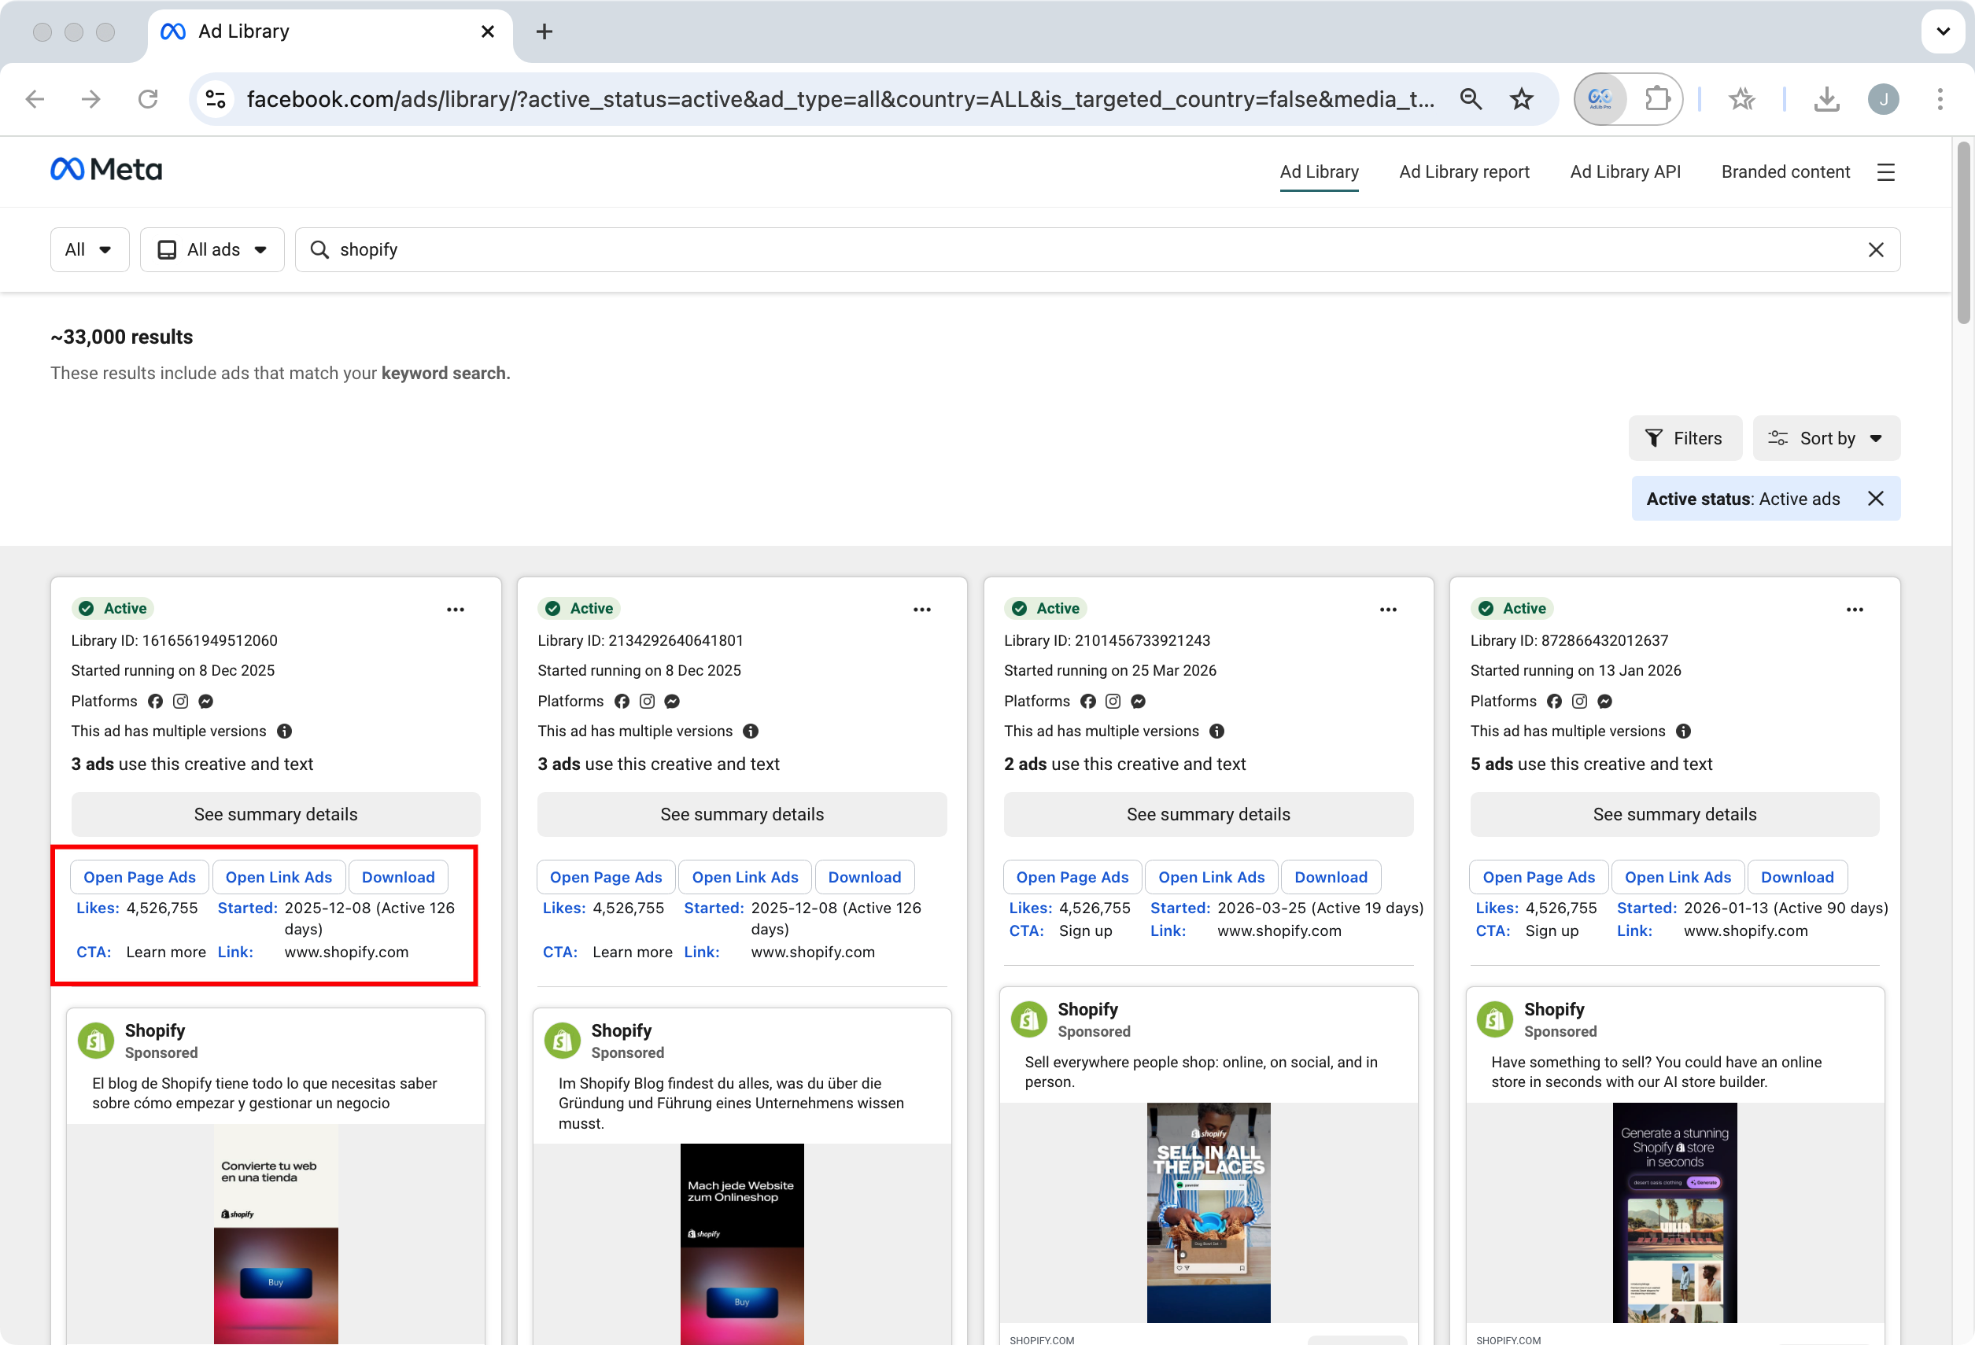Open the 'Convierte tu web' ad thumbnail

pos(276,1235)
